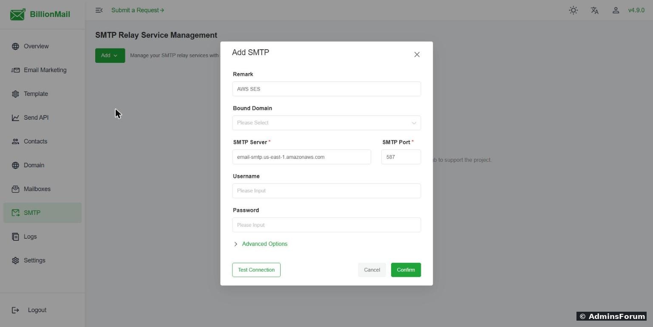The width and height of the screenshot is (653, 327).
Task: Click the Template gear icon
Action: coord(15,94)
